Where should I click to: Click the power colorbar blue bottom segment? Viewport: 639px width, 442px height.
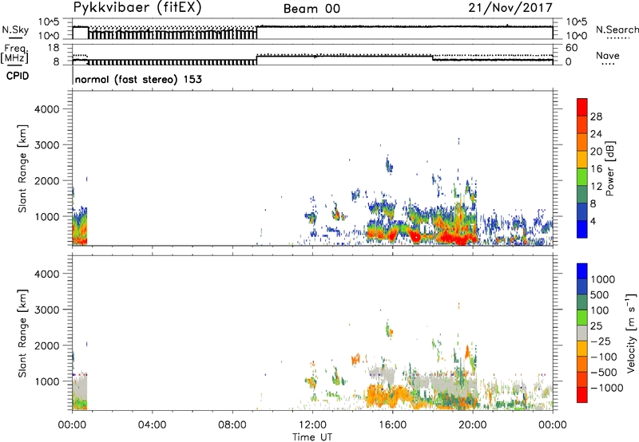point(582,229)
